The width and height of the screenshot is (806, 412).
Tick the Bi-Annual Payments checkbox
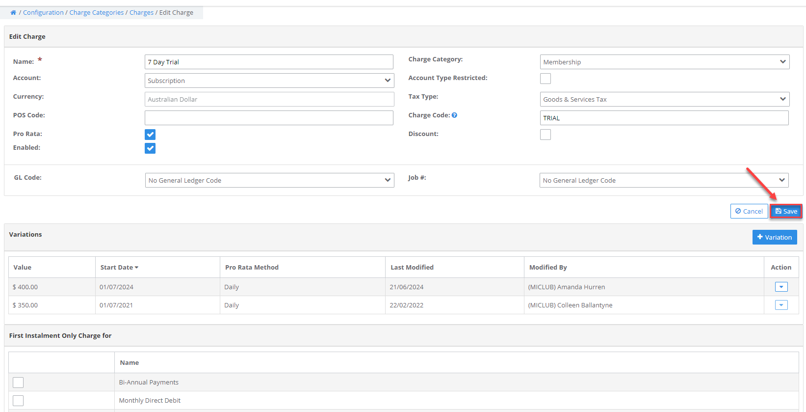tap(18, 383)
